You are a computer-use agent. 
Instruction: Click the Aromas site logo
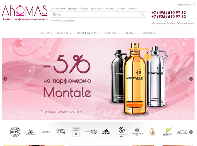click(25, 13)
